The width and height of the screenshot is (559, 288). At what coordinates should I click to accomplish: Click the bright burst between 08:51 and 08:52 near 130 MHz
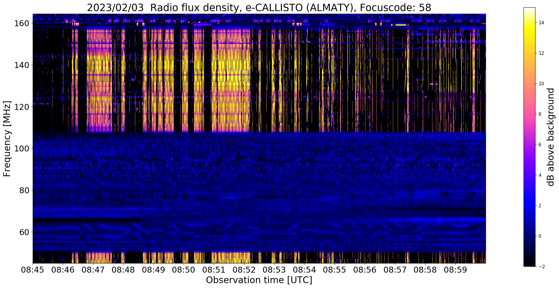coord(231,86)
